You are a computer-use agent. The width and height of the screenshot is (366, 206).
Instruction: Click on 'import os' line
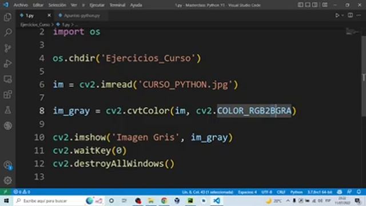click(x=77, y=32)
